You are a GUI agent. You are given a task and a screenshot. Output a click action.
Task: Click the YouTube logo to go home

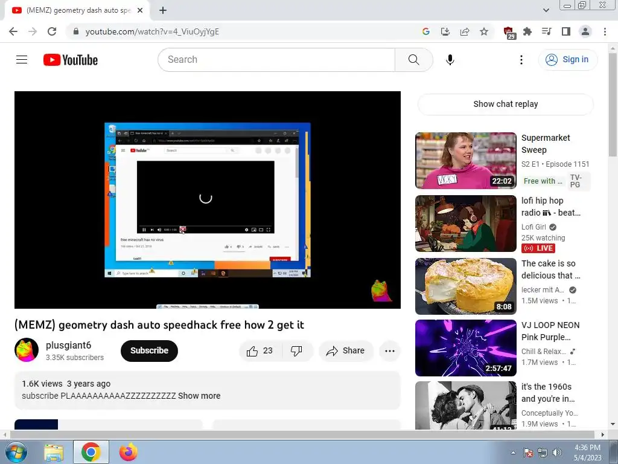[x=71, y=60]
